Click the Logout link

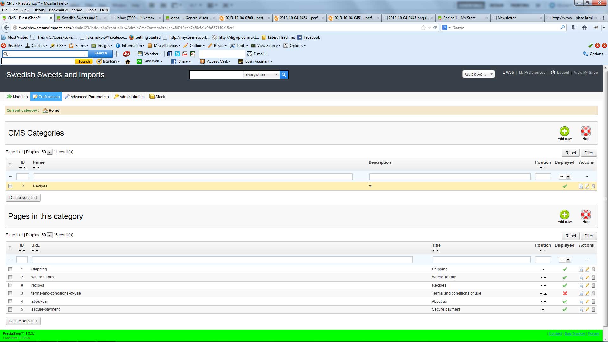[x=563, y=73]
